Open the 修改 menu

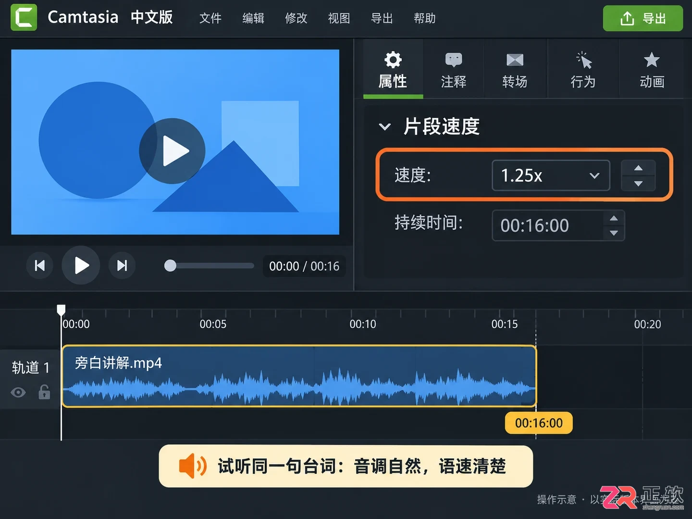(x=296, y=18)
